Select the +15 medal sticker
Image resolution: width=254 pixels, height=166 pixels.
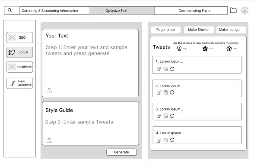click(179, 49)
